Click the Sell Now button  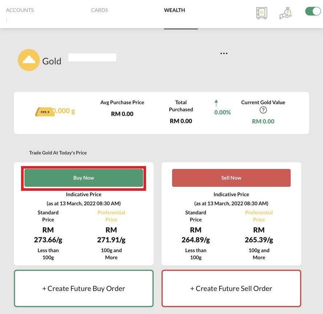231,178
